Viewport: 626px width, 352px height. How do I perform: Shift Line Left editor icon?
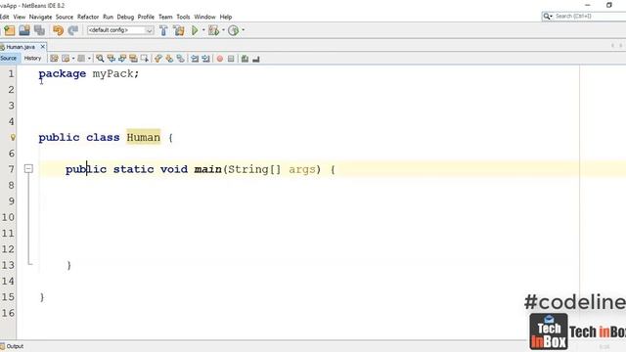pyautogui.click(x=195, y=59)
